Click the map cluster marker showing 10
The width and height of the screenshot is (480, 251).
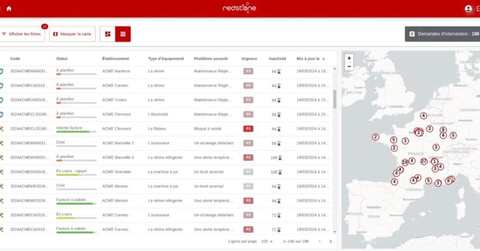[405, 162]
